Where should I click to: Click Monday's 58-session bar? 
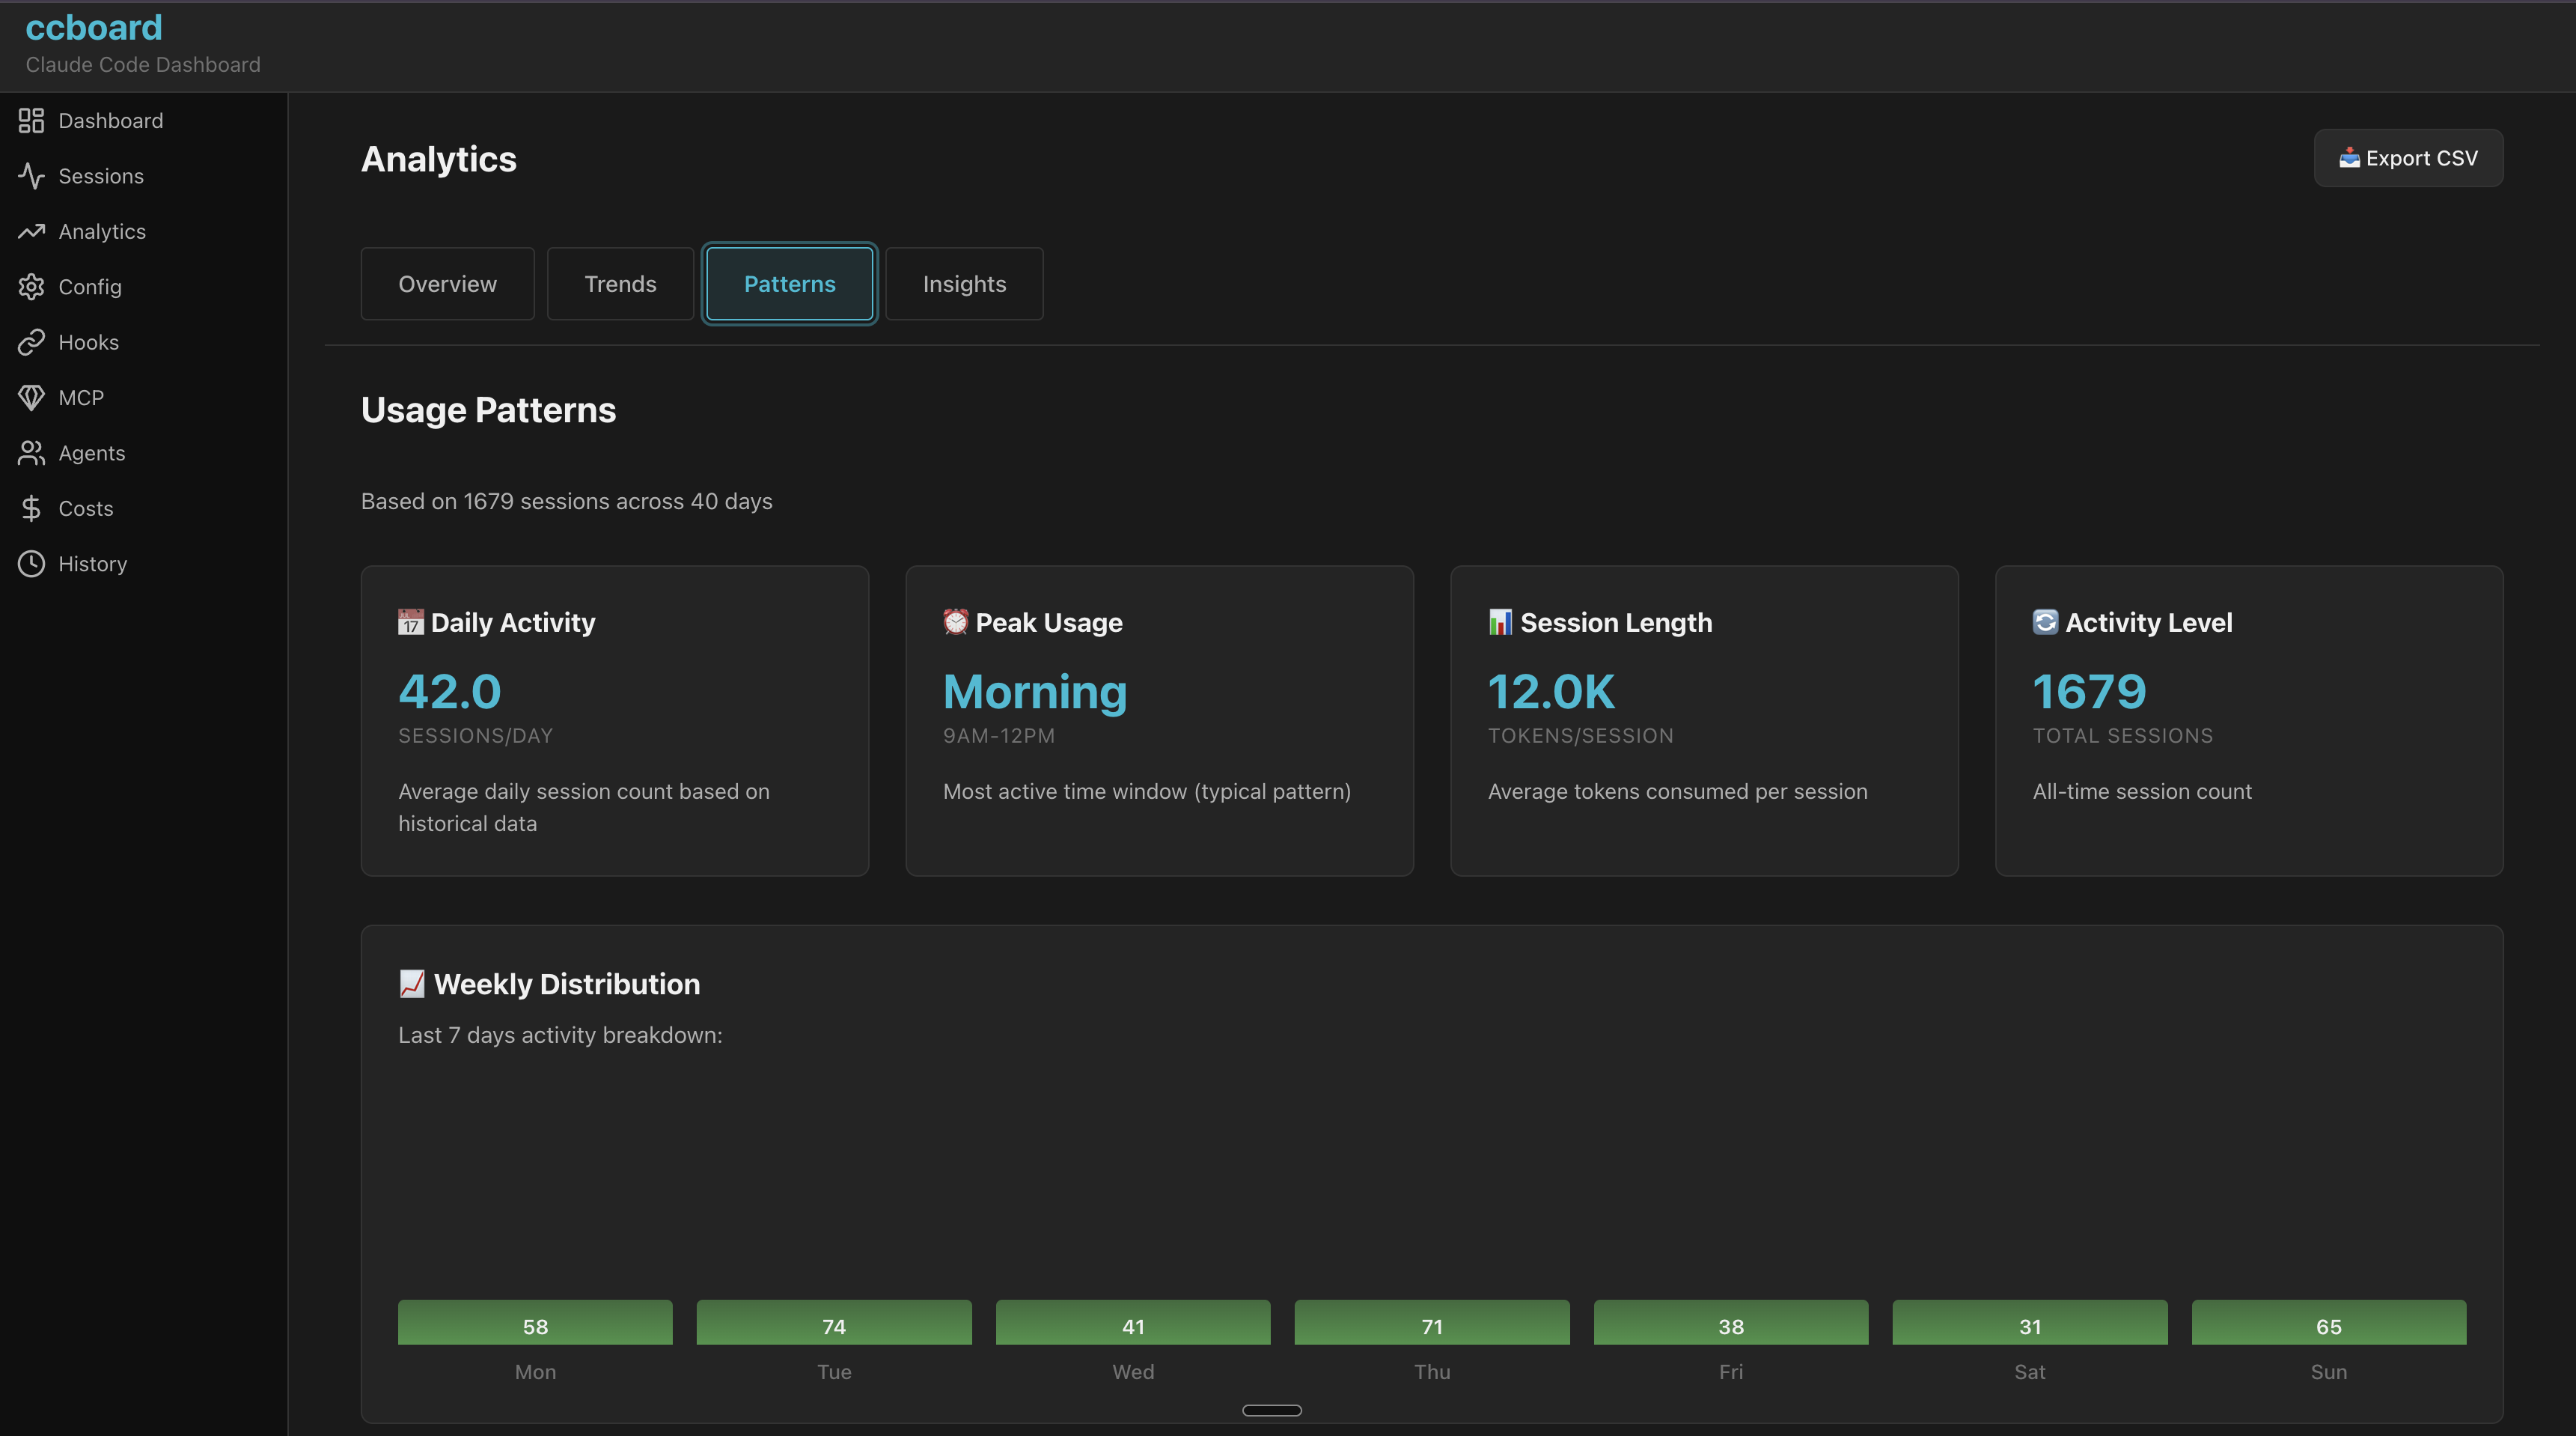(534, 1323)
